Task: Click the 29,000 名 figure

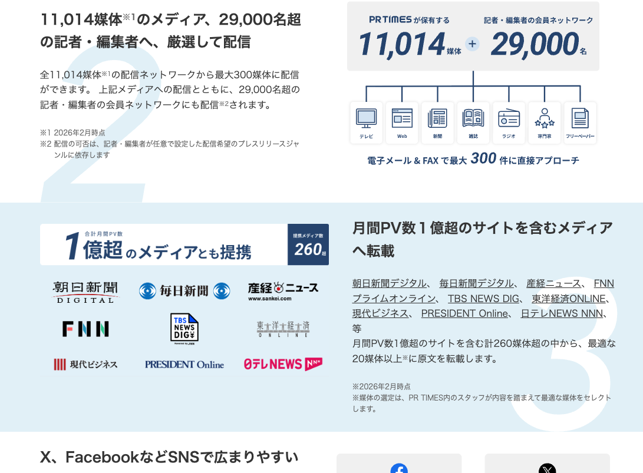Action: click(x=539, y=44)
